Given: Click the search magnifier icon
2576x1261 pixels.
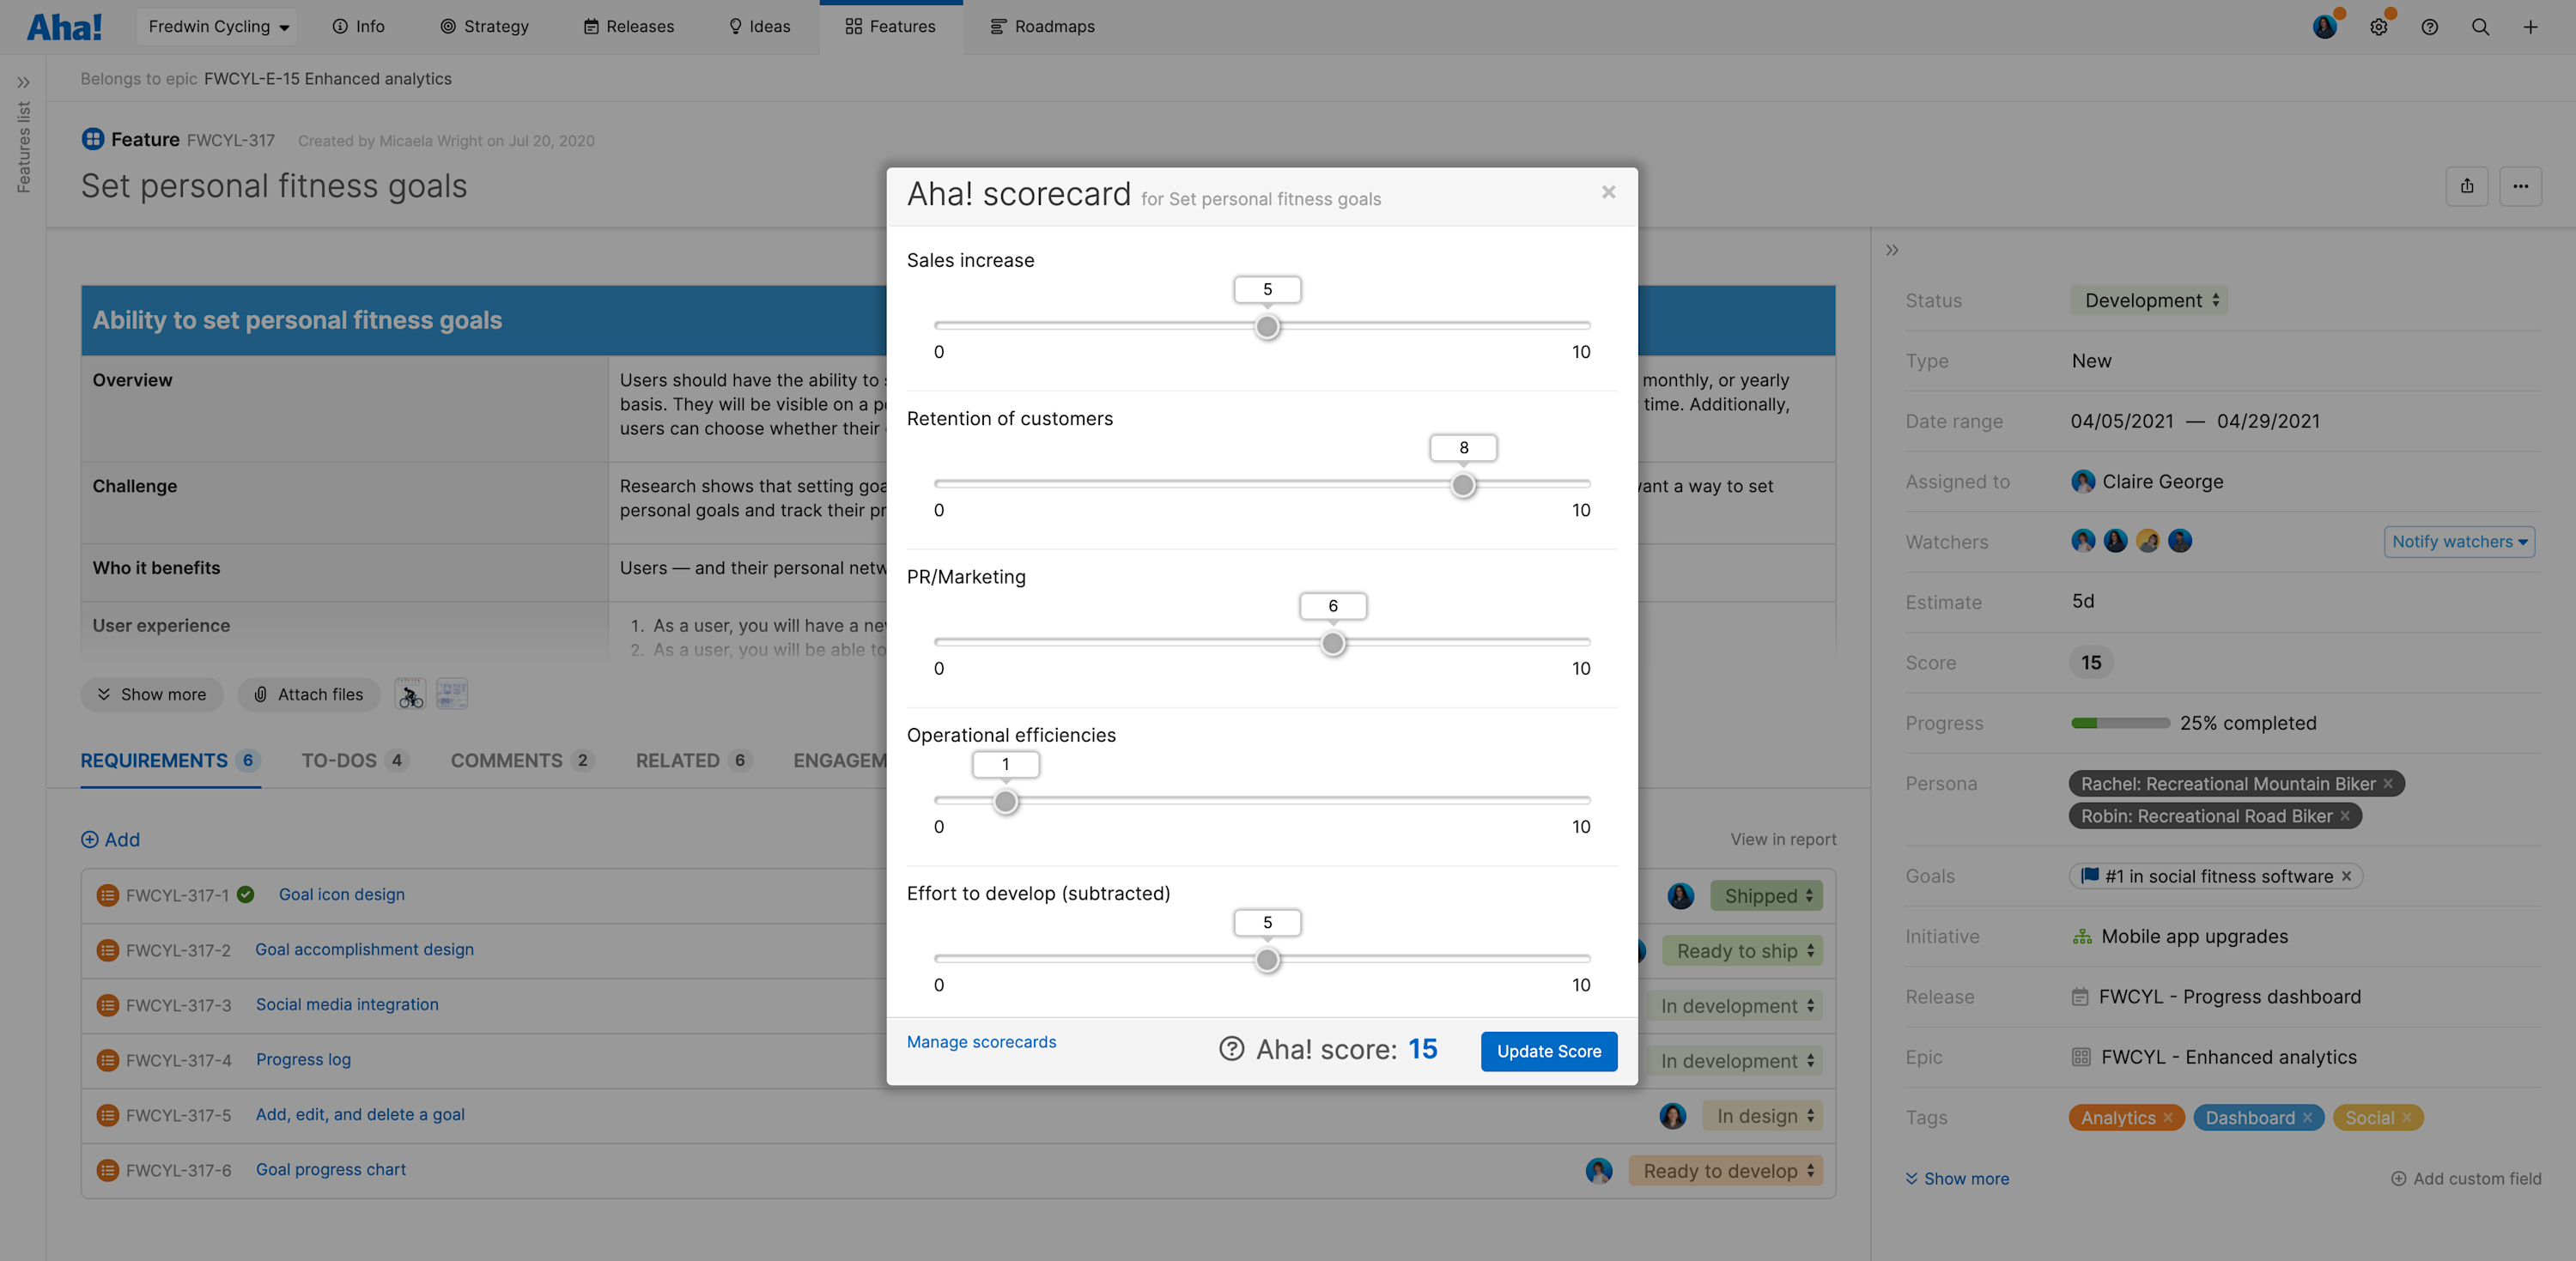Looking at the screenshot, I should pyautogui.click(x=2481, y=27).
